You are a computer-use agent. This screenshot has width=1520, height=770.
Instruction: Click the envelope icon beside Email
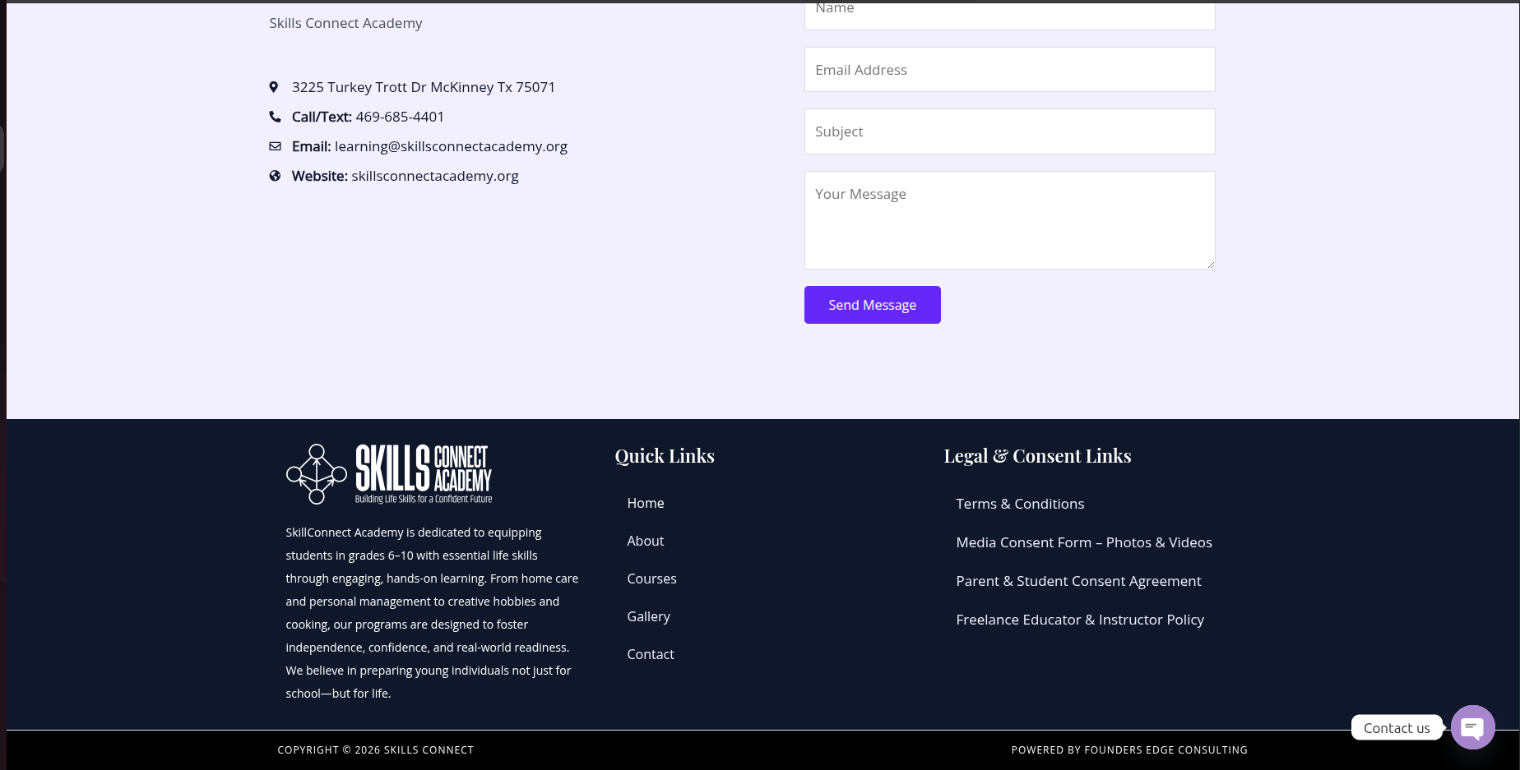pyautogui.click(x=275, y=146)
